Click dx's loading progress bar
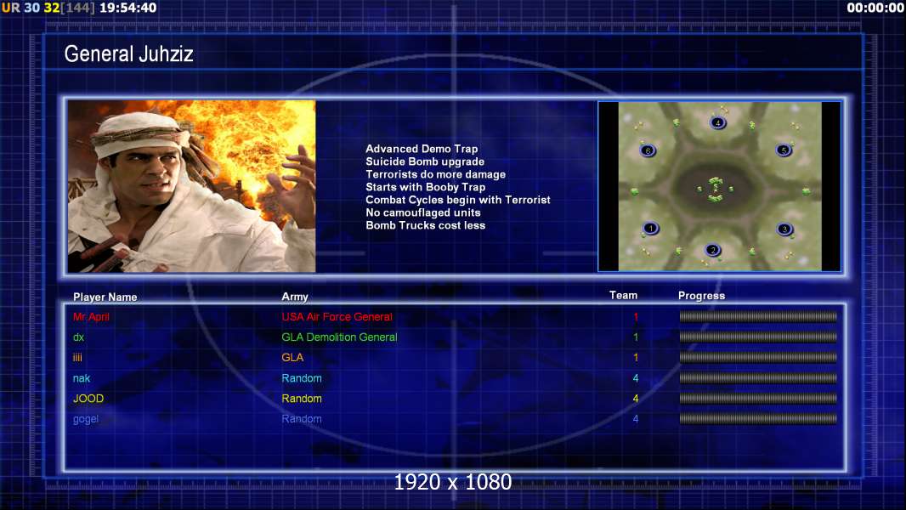The height and width of the screenshot is (510, 906). [x=758, y=337]
